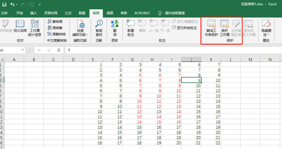Select red cell I8 containing 12

[x=171, y=101]
